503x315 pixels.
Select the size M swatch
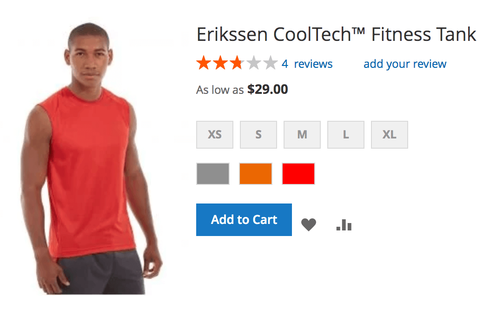[x=302, y=134]
